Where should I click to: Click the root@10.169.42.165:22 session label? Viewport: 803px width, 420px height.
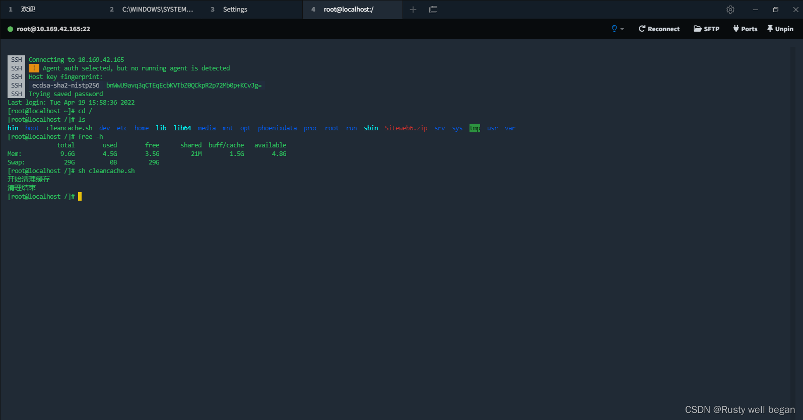(53, 29)
